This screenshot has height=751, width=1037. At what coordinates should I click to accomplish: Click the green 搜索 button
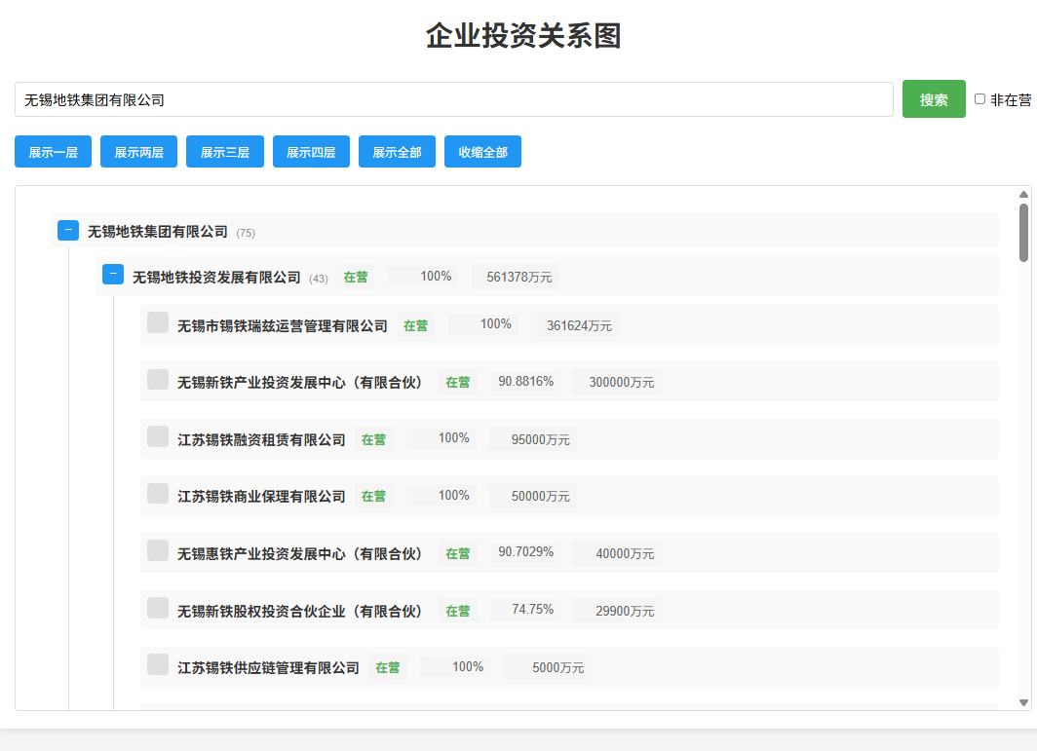point(934,99)
